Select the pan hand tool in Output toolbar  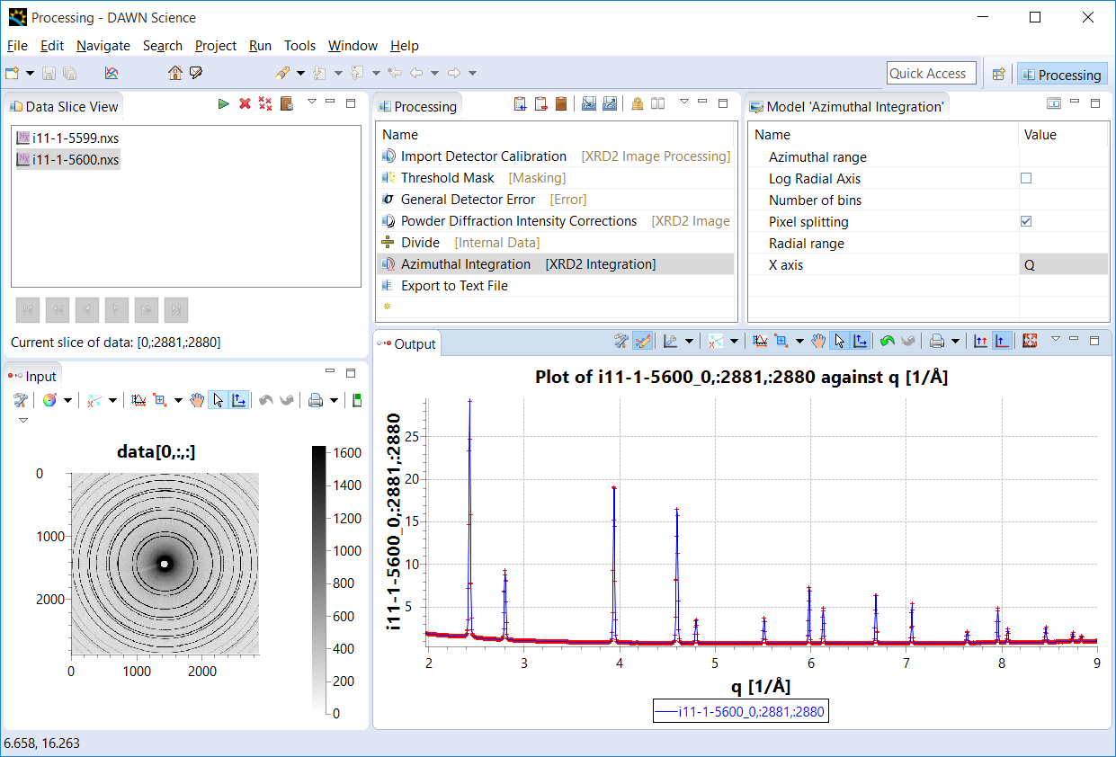pos(817,342)
